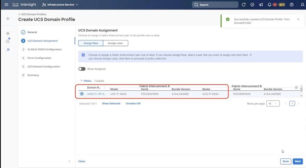This screenshot has height=168, width=306.
Task: Click the blue info icon in banner
Action: click(83, 55)
